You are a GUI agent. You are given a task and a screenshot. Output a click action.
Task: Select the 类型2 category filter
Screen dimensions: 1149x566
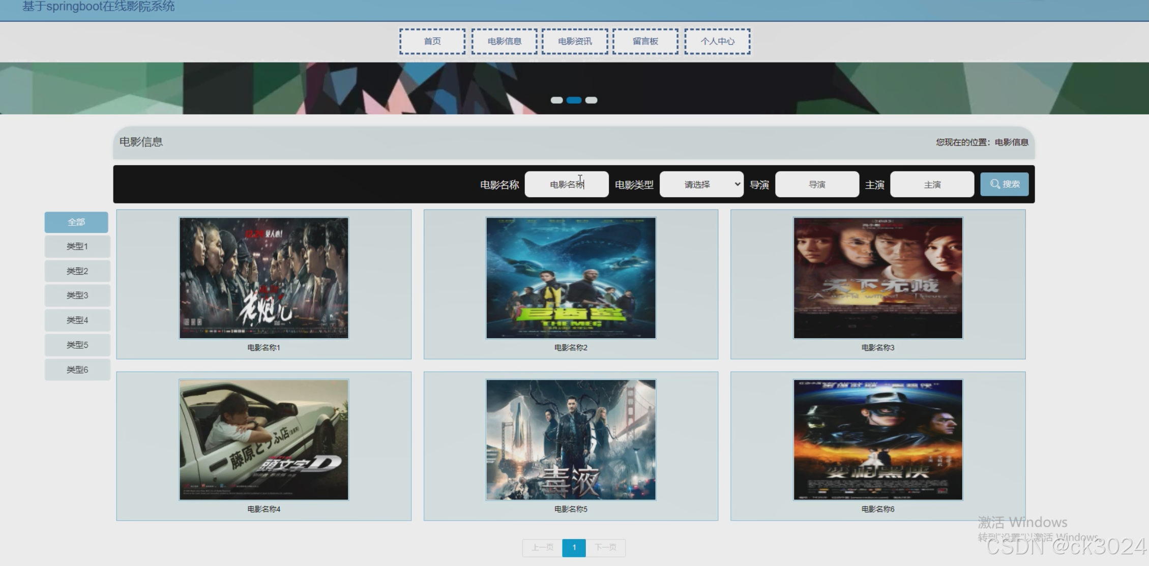point(77,271)
